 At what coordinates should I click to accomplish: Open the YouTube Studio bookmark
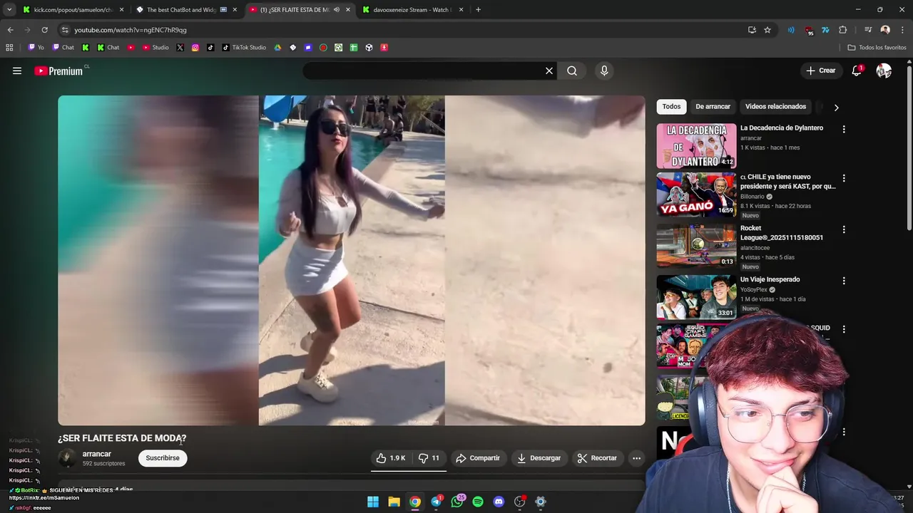click(x=155, y=48)
